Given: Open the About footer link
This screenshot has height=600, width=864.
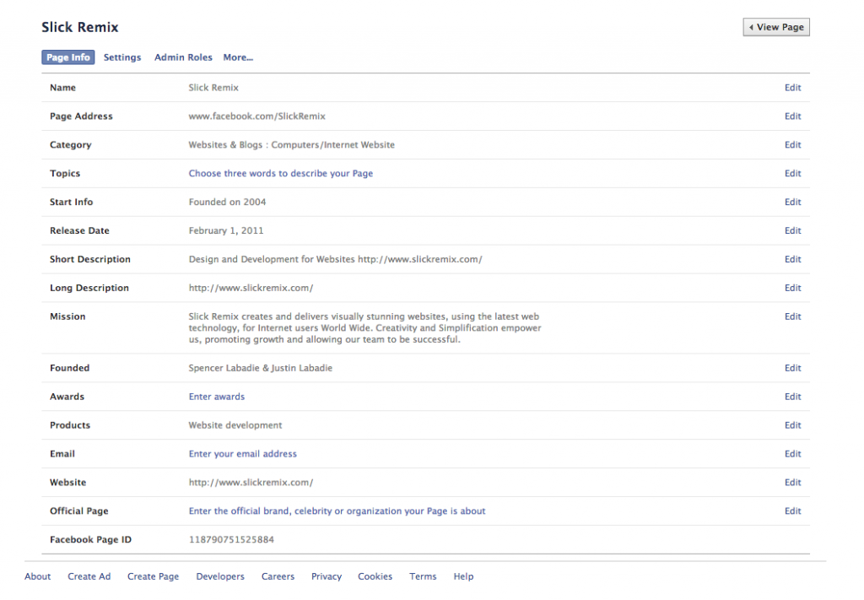Looking at the screenshot, I should 37,576.
